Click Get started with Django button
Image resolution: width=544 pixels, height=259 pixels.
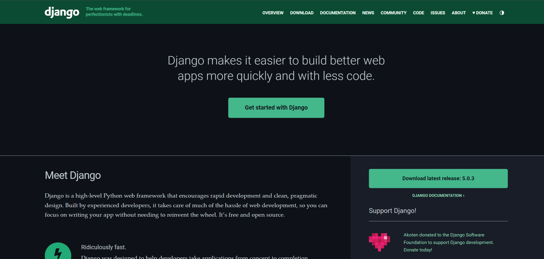click(276, 108)
